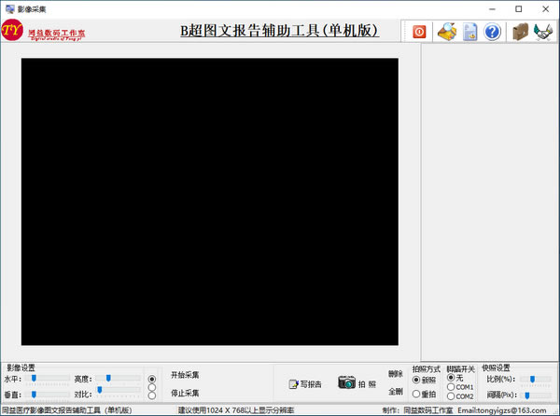The height and width of the screenshot is (416, 560).
Task: Click the 写报告 write report button
Action: 305,383
